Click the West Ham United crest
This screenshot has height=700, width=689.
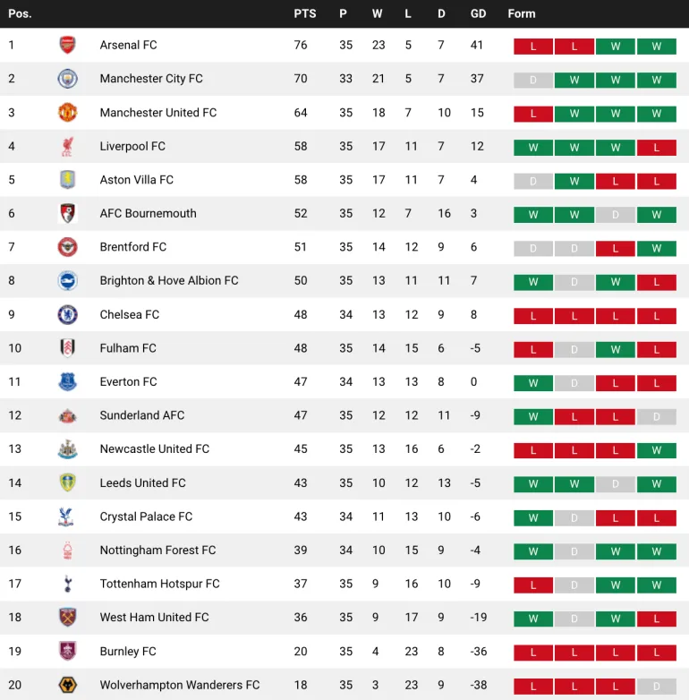click(x=67, y=618)
